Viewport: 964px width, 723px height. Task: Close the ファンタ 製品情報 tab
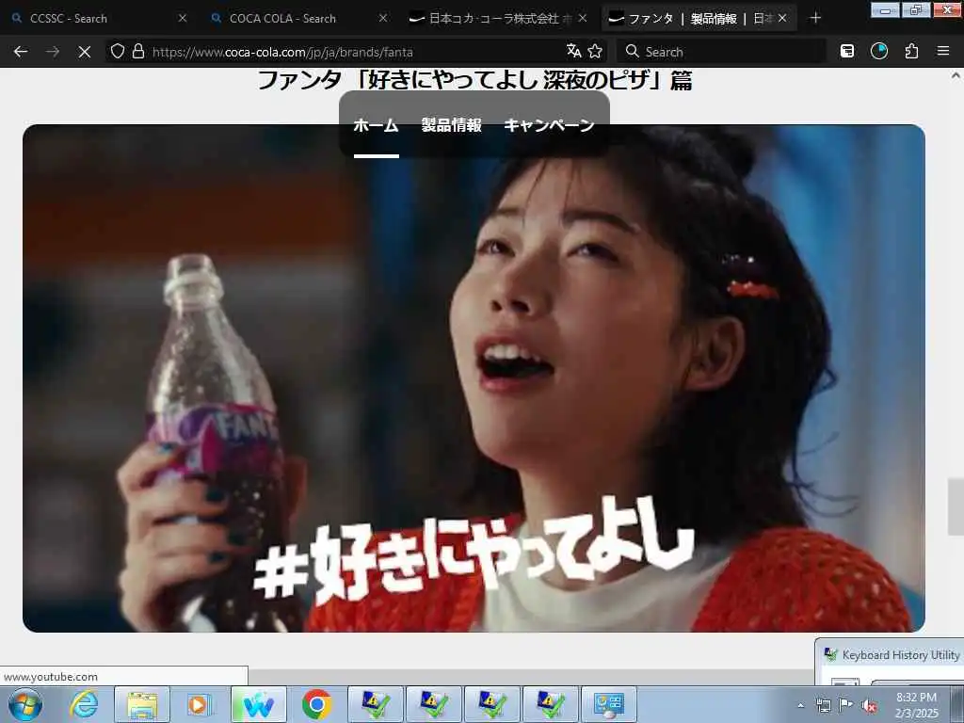(x=782, y=19)
